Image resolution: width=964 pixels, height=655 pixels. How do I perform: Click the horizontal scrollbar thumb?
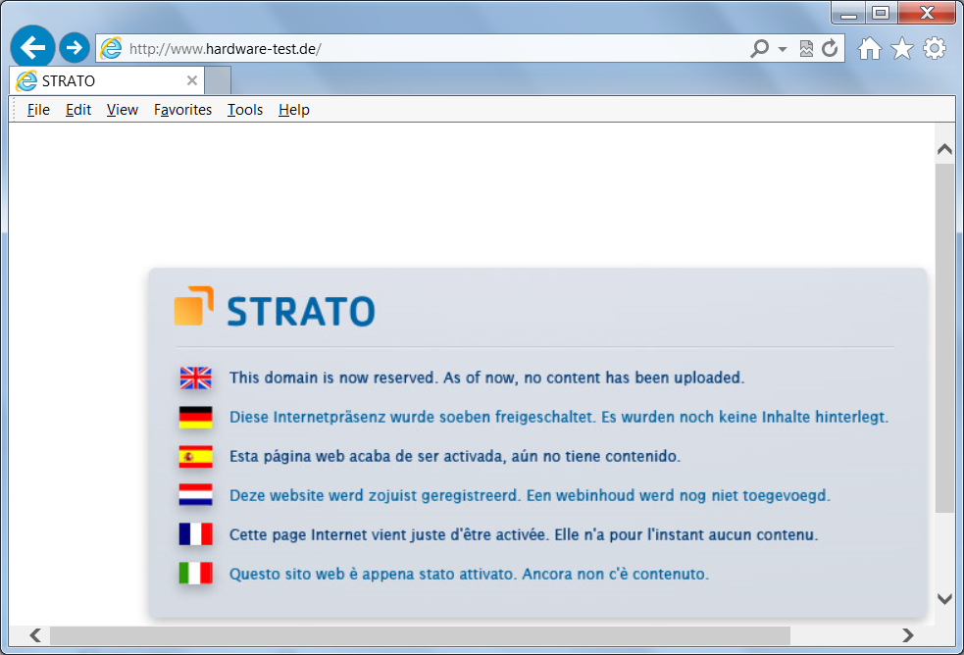(x=420, y=635)
